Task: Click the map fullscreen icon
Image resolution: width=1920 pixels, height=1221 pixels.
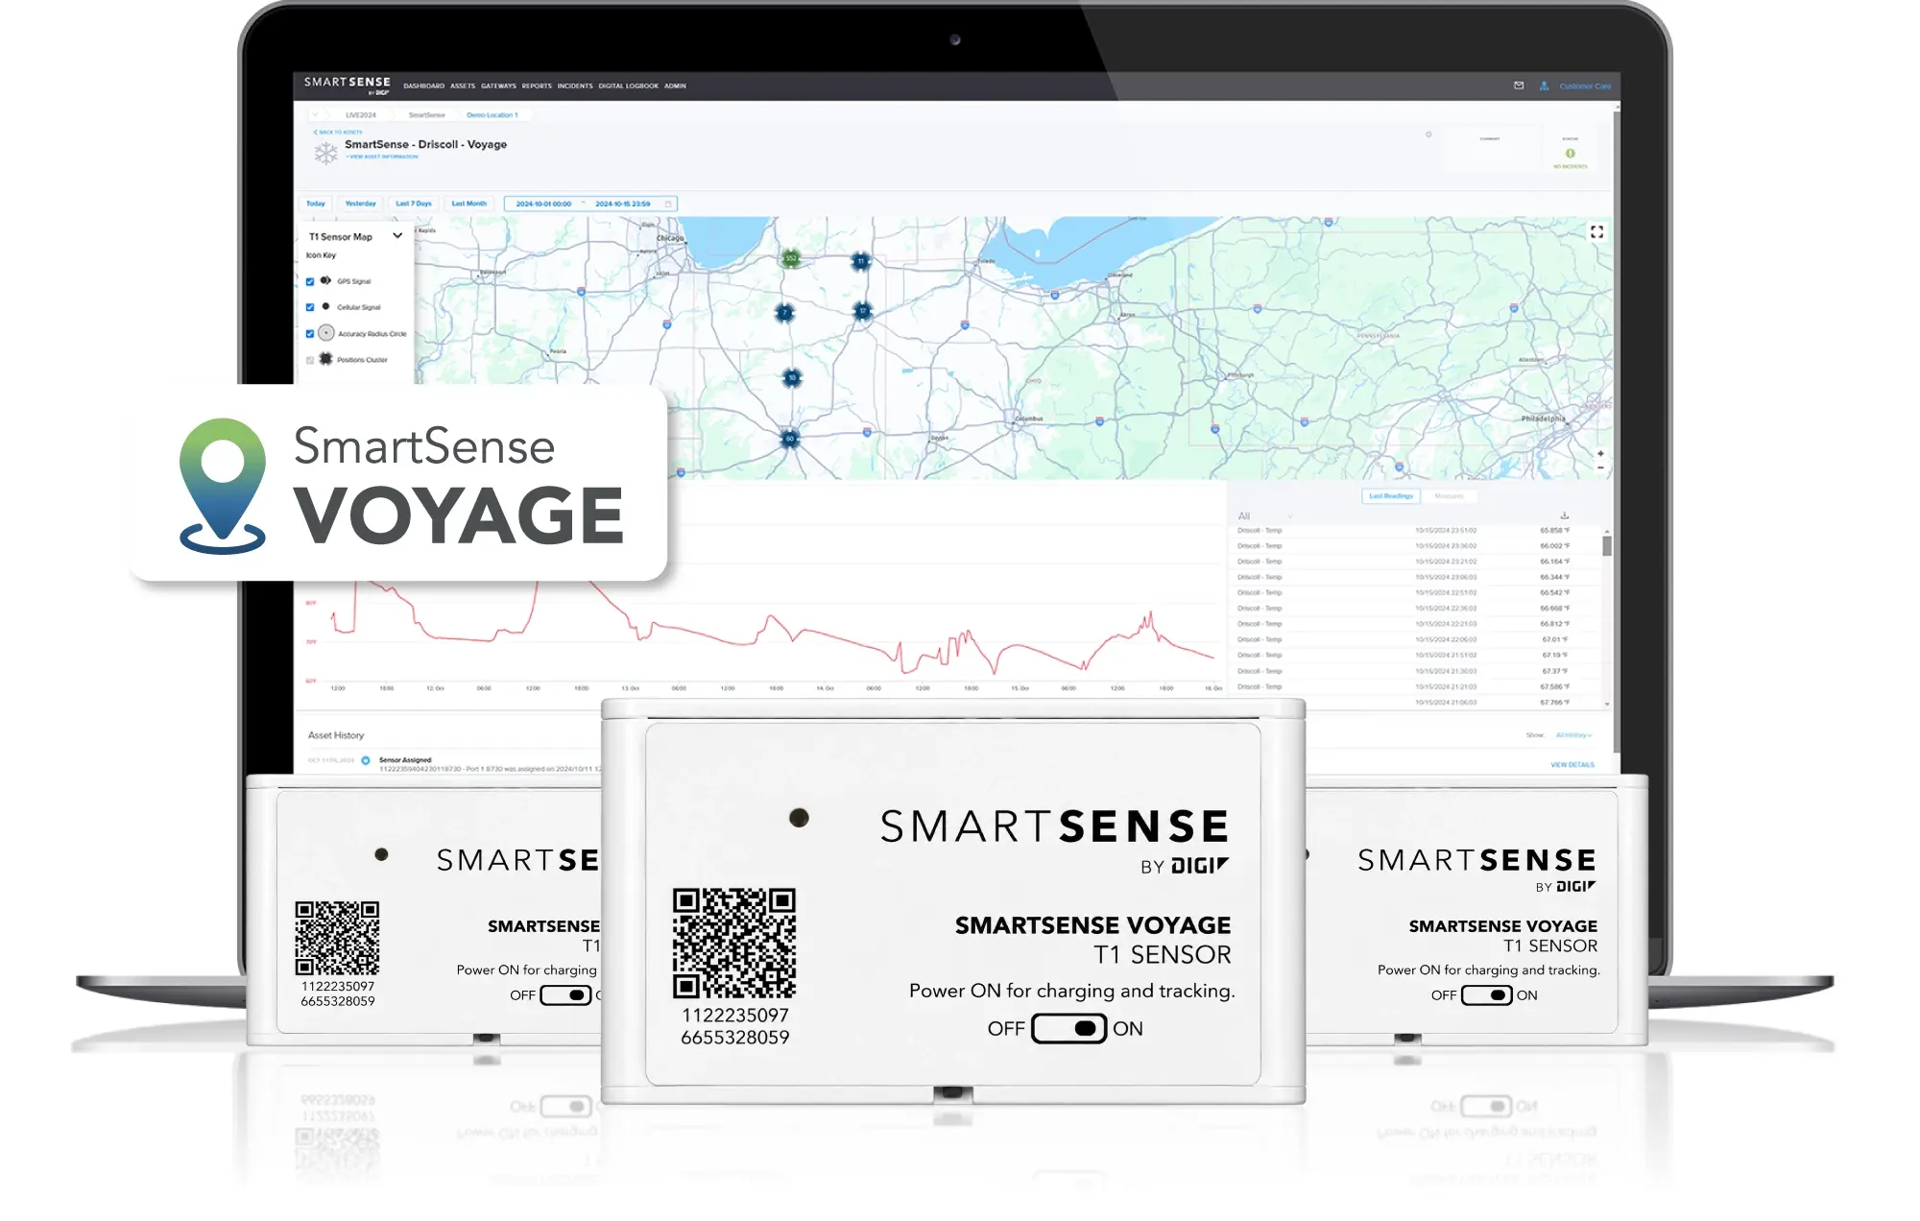Action: (1596, 232)
